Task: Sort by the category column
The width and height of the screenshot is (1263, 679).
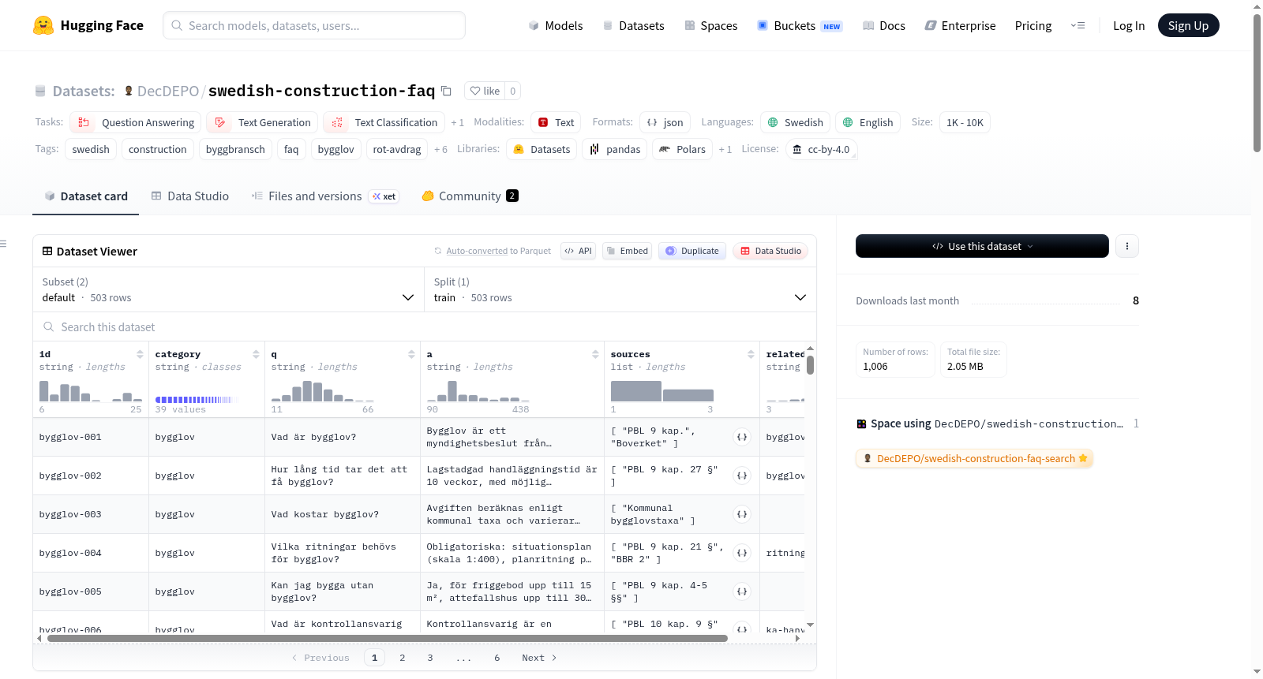Action: pos(256,354)
